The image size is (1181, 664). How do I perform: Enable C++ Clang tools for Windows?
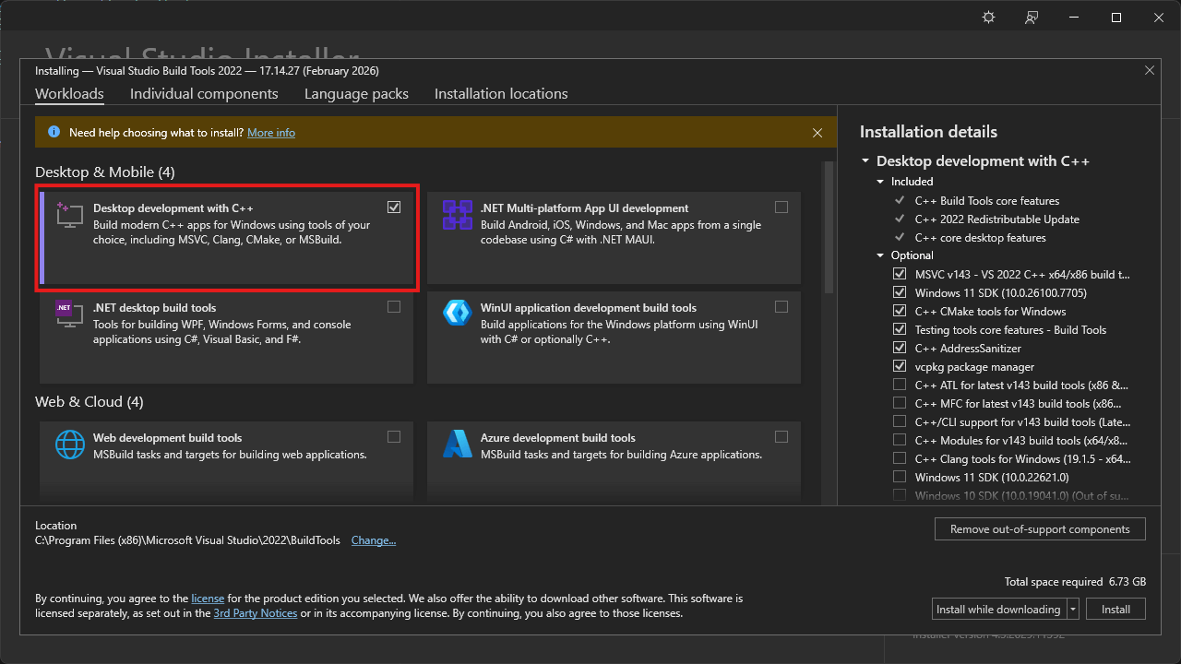point(900,458)
